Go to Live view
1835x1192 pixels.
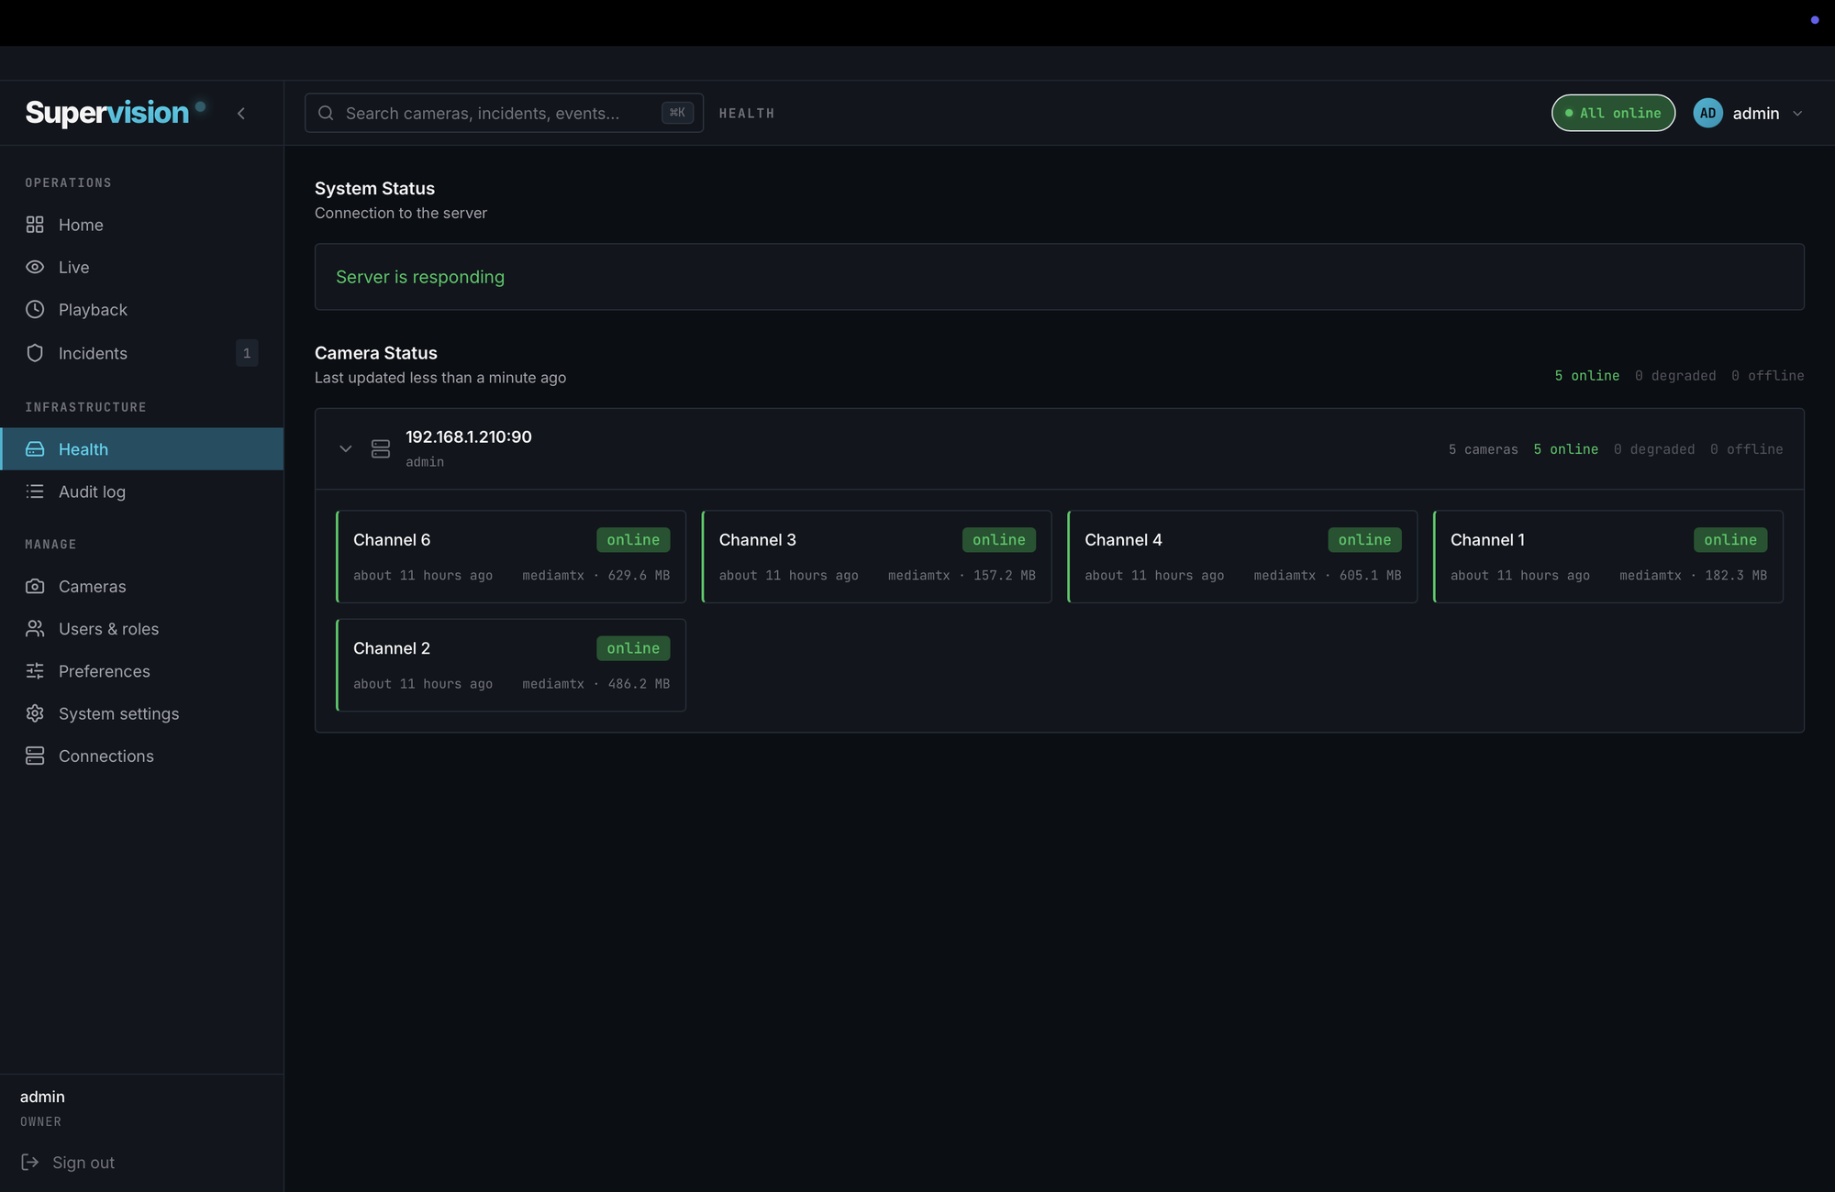[142, 267]
